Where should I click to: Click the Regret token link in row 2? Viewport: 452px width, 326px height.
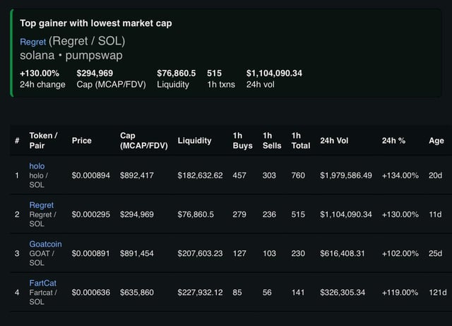41,205
